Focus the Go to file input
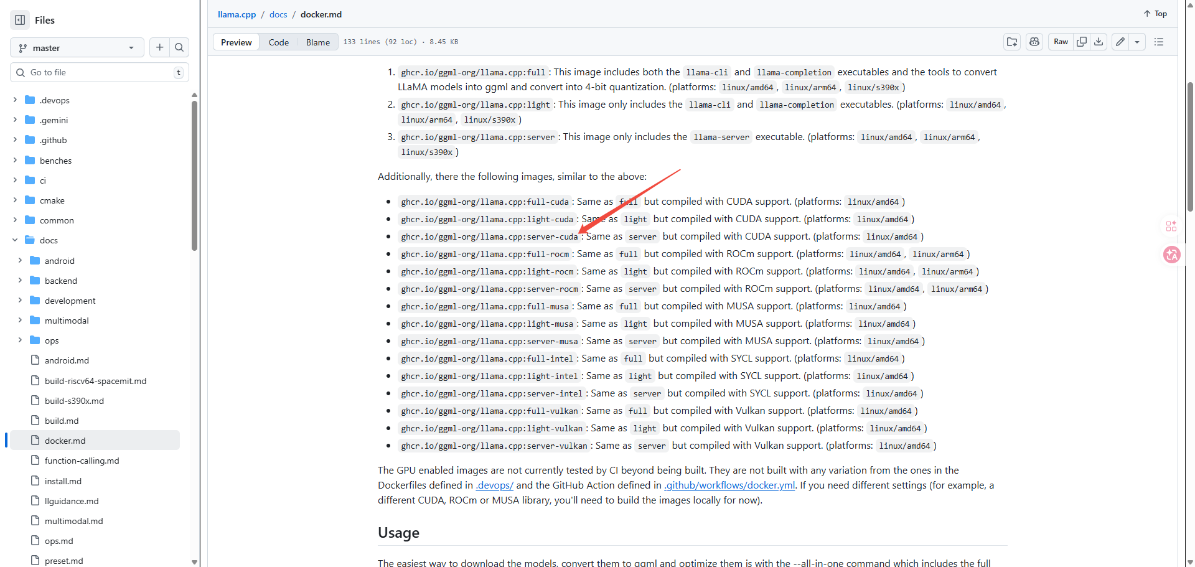Viewport: 1195px width, 567px height. click(x=100, y=72)
